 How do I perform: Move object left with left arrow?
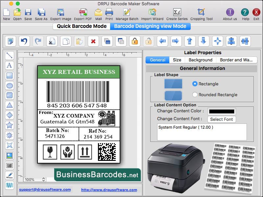coord(162,41)
